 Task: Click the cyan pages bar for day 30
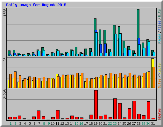[149, 49]
